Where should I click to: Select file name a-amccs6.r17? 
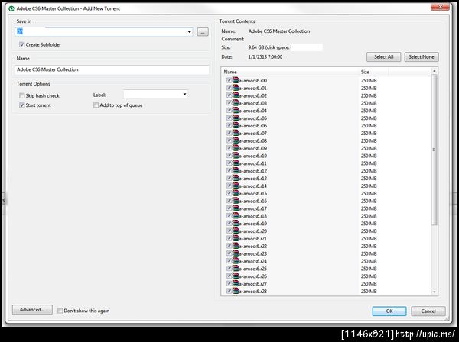coord(253,208)
